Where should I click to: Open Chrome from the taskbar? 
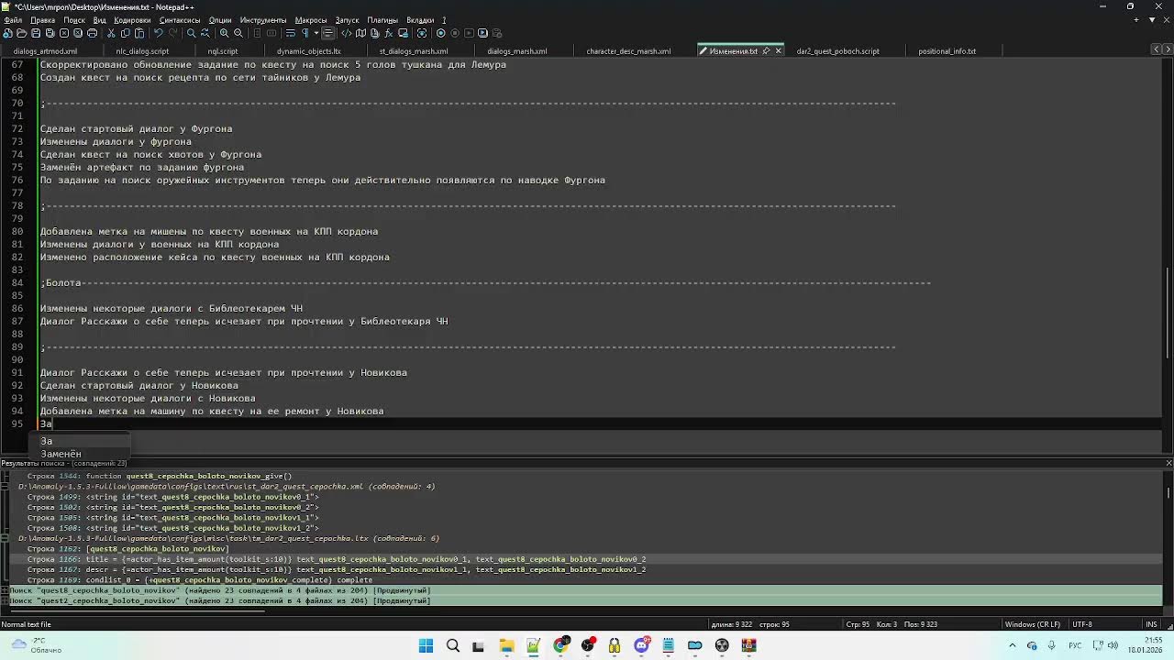coord(560,646)
